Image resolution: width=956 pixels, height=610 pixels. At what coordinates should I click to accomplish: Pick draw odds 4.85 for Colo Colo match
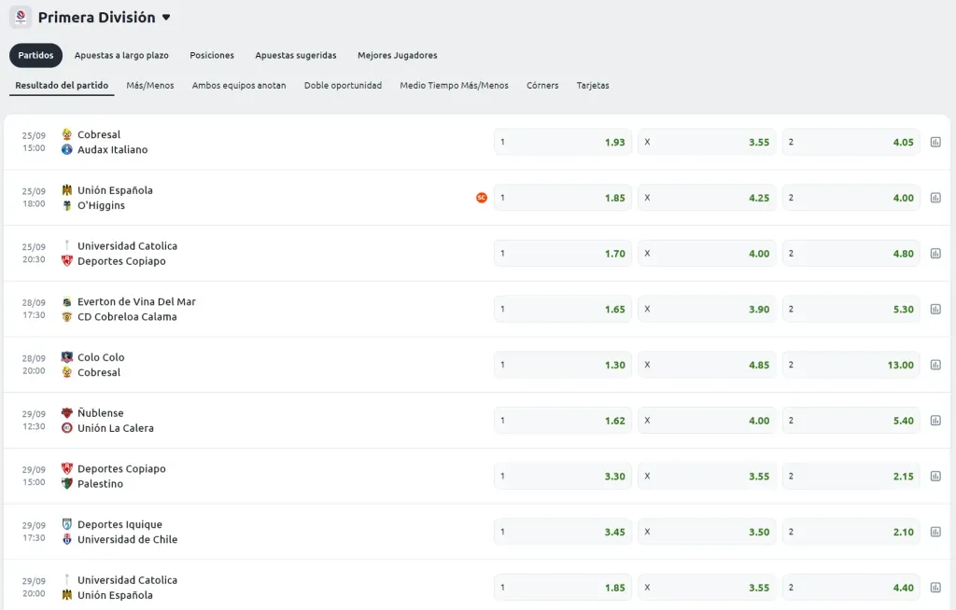click(x=707, y=365)
